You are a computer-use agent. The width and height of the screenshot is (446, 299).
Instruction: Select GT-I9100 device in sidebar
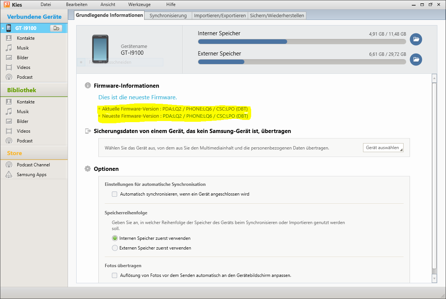point(34,28)
